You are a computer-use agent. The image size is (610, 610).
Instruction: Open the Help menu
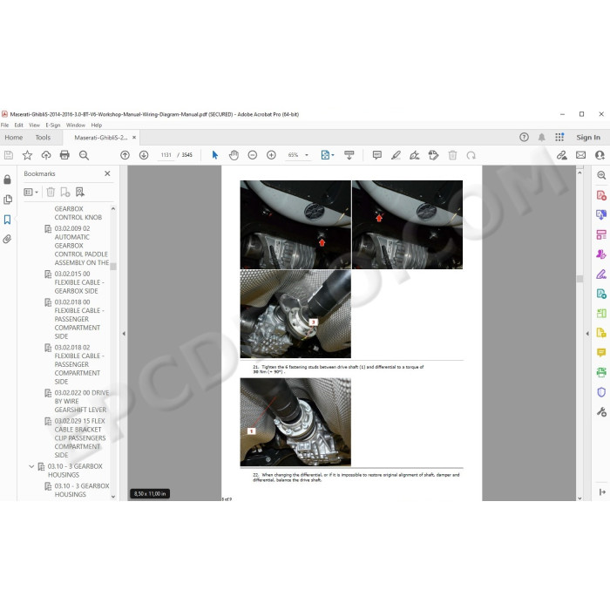(x=97, y=125)
